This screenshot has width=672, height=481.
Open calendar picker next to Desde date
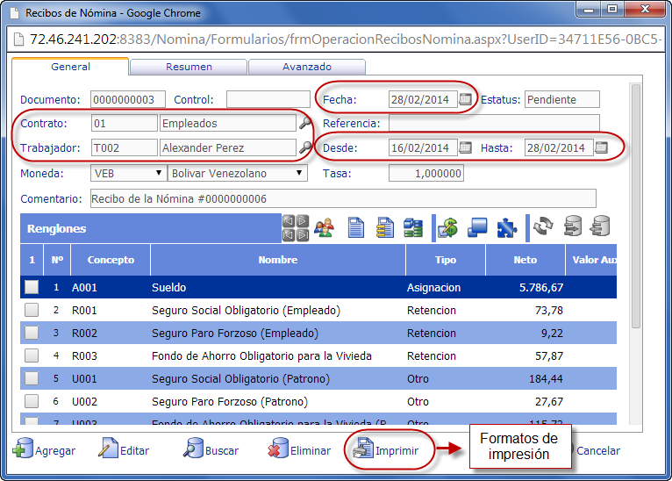(x=466, y=148)
